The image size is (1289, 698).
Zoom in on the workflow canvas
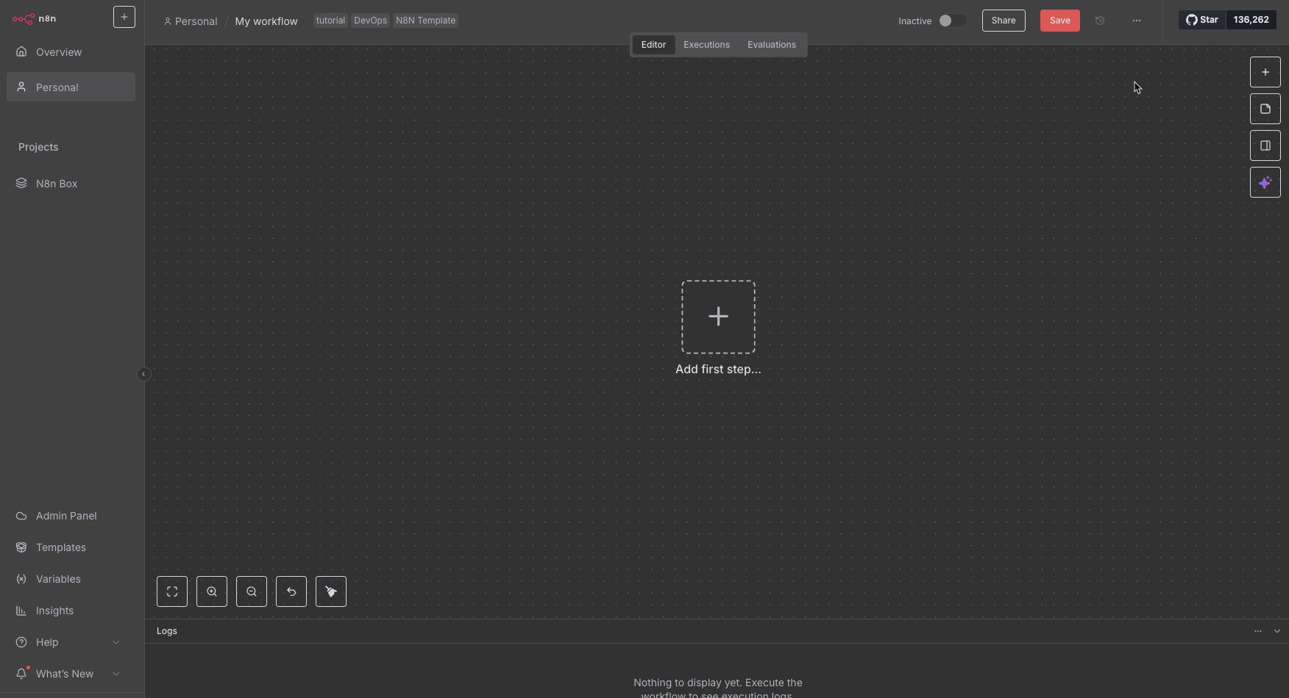(x=212, y=591)
